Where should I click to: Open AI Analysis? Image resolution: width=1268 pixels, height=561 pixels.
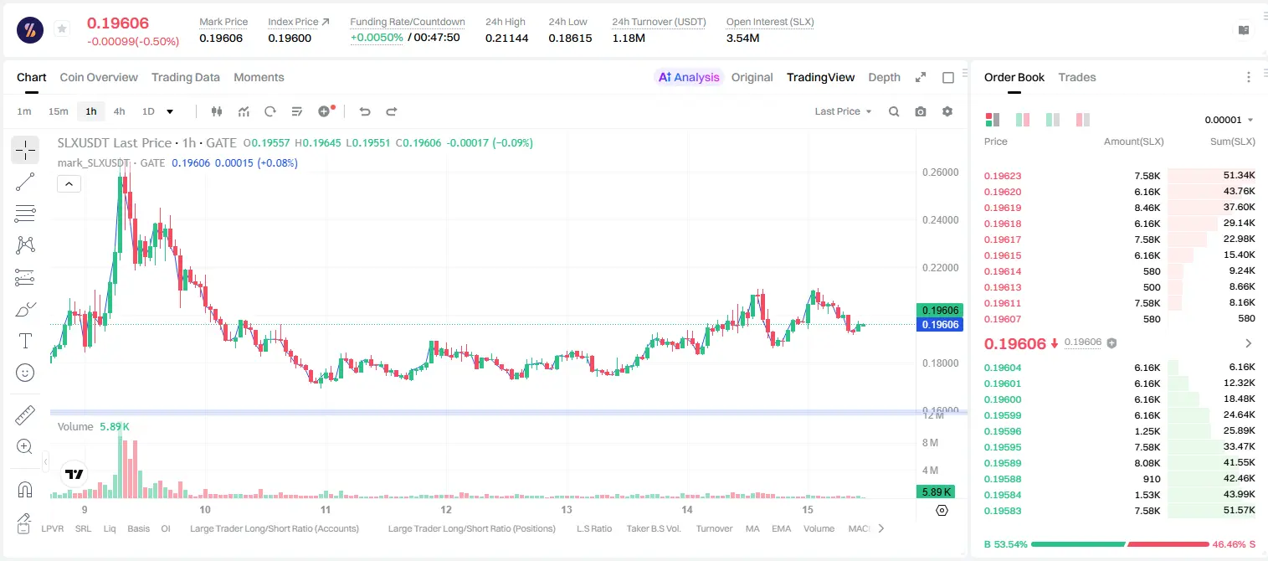689,77
